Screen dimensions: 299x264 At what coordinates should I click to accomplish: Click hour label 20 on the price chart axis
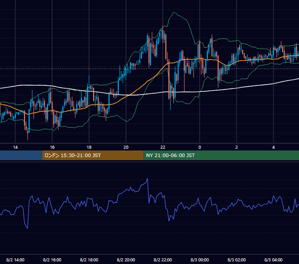coord(126,147)
